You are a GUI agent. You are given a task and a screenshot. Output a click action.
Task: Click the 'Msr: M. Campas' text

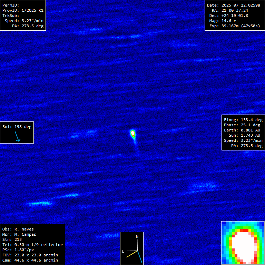(19, 234)
